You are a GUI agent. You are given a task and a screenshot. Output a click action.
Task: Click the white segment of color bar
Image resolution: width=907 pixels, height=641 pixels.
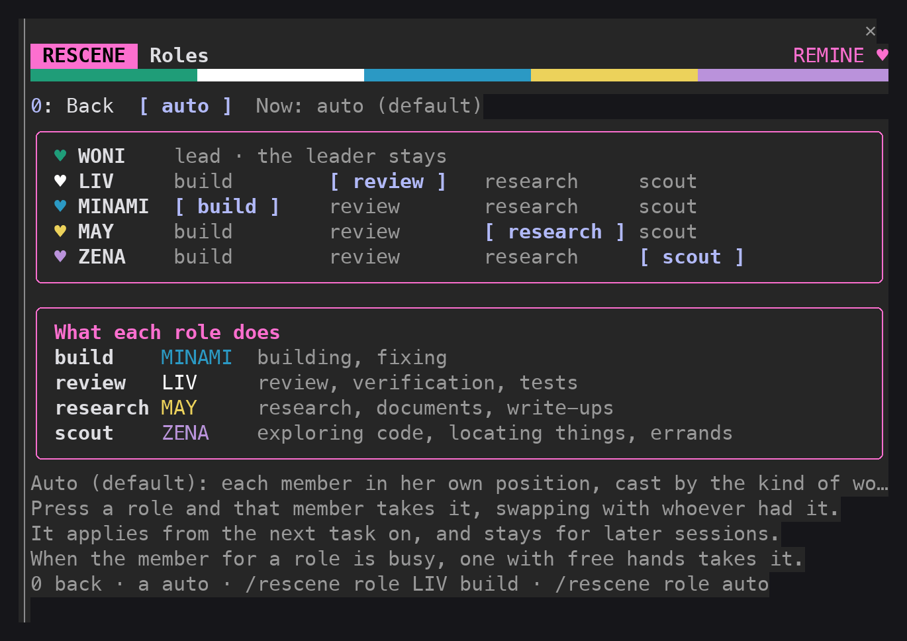(x=281, y=75)
